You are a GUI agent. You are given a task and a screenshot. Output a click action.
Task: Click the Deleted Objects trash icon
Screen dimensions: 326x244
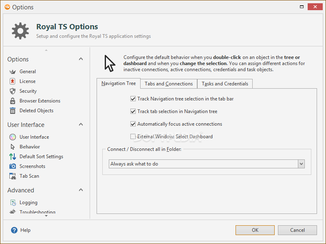[x=13, y=111]
